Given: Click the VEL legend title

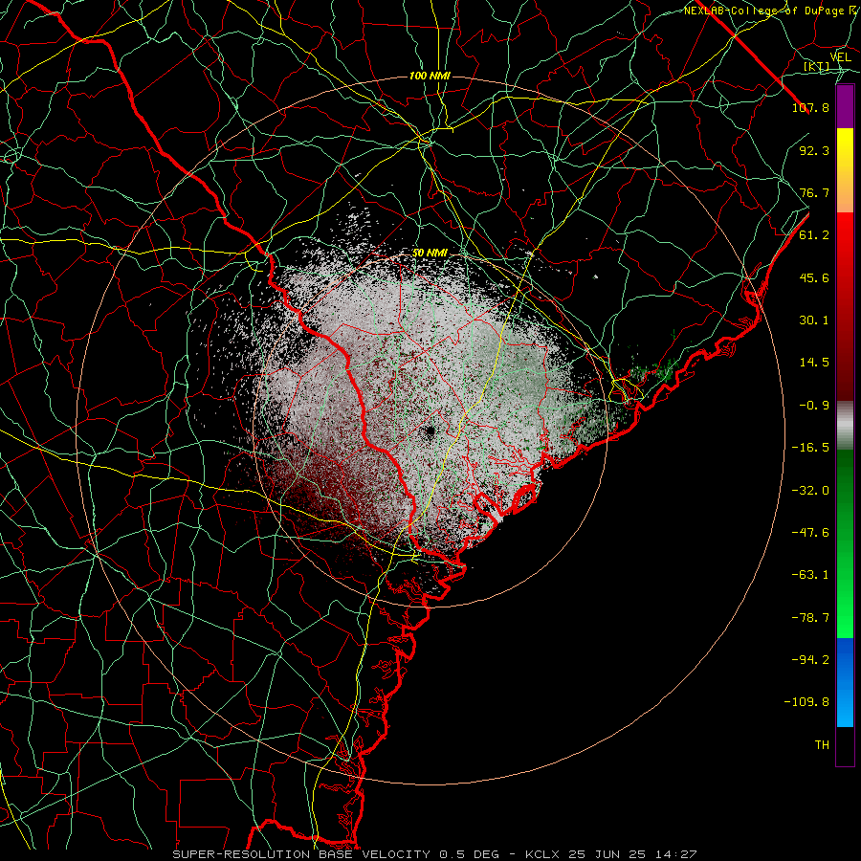Looking at the screenshot, I should [x=840, y=56].
